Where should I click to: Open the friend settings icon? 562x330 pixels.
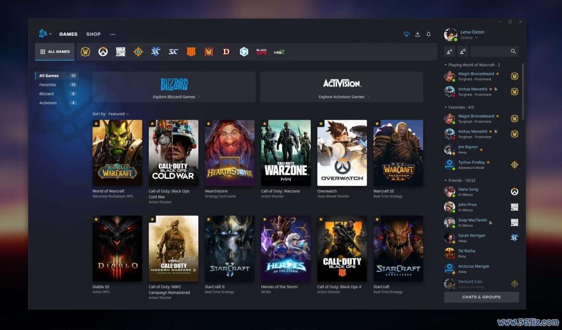pos(463,51)
